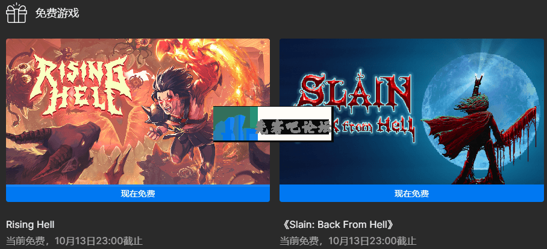Open the Rising Hell title link

30,224
